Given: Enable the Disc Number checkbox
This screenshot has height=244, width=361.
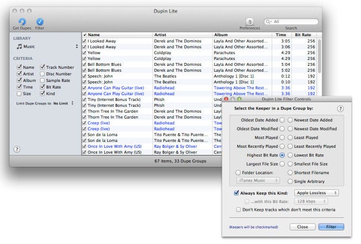Looking at the screenshot, I should coord(42,74).
